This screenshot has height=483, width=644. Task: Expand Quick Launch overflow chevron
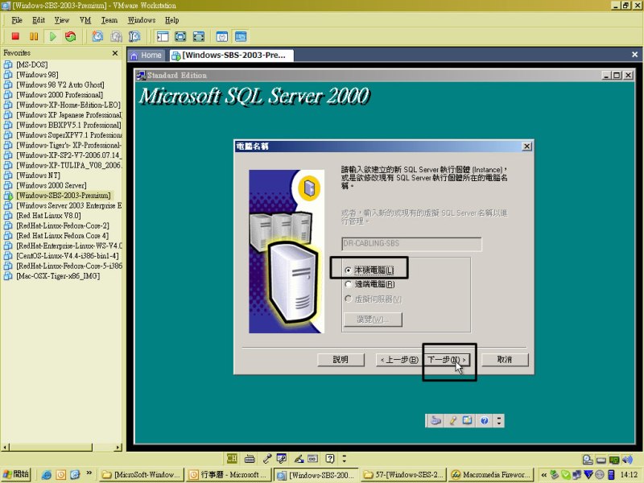[x=89, y=473]
